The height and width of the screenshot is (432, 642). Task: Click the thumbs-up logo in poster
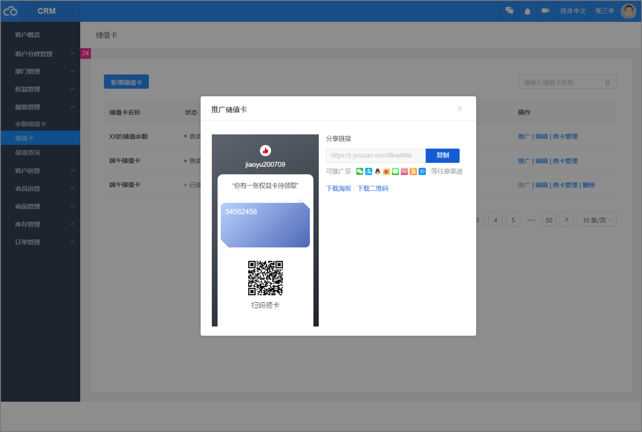pyautogui.click(x=265, y=151)
